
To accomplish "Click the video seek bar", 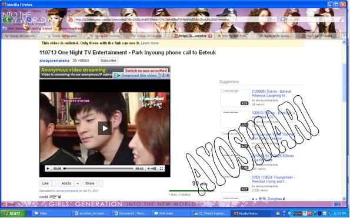I will (98, 169).
